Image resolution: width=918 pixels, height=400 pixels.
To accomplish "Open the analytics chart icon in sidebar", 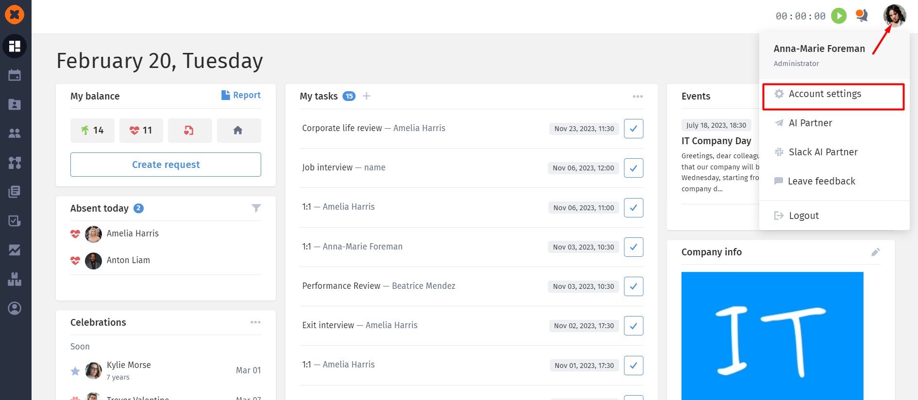I will pyautogui.click(x=15, y=250).
